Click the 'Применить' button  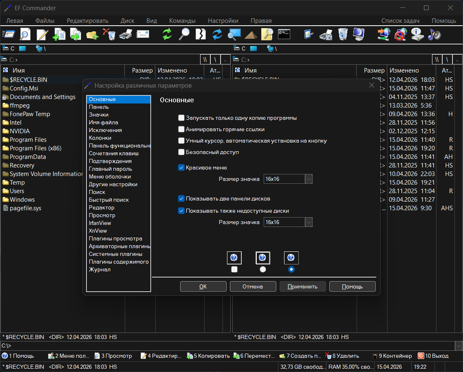pos(303,286)
